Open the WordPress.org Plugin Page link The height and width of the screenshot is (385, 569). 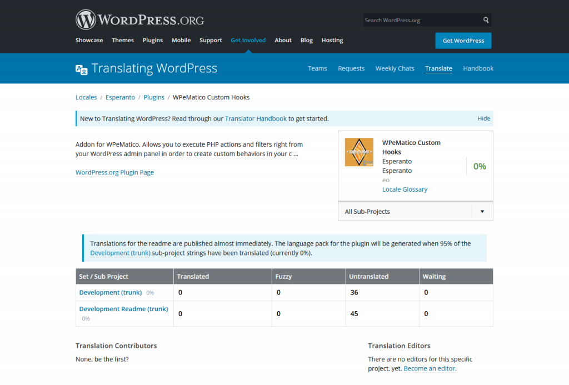tap(114, 172)
